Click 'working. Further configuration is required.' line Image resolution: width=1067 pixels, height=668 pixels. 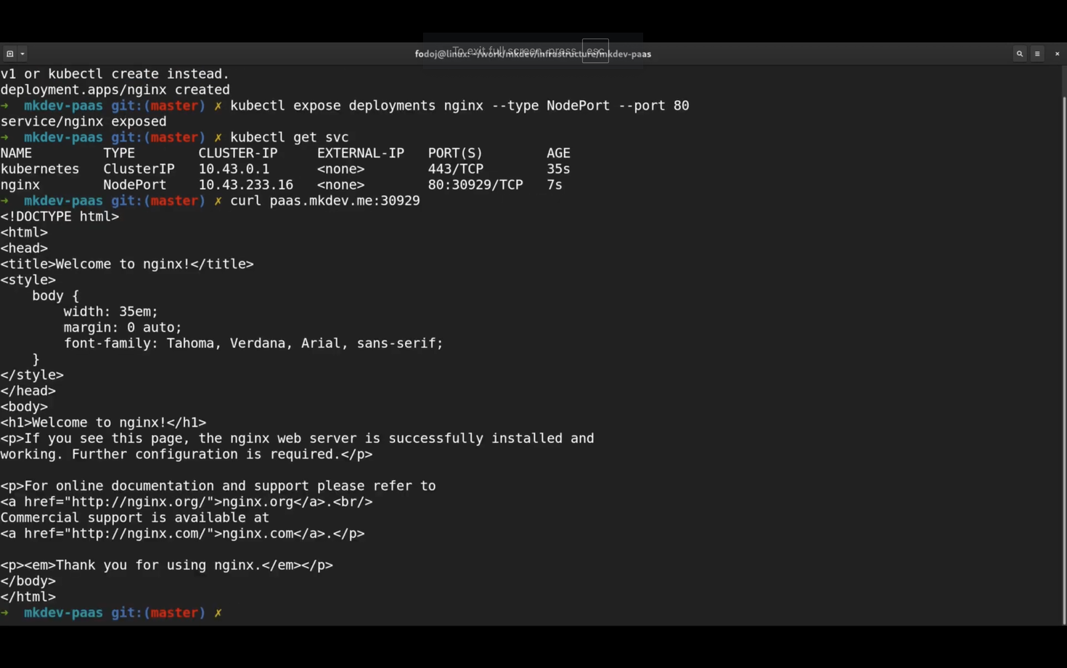(187, 455)
